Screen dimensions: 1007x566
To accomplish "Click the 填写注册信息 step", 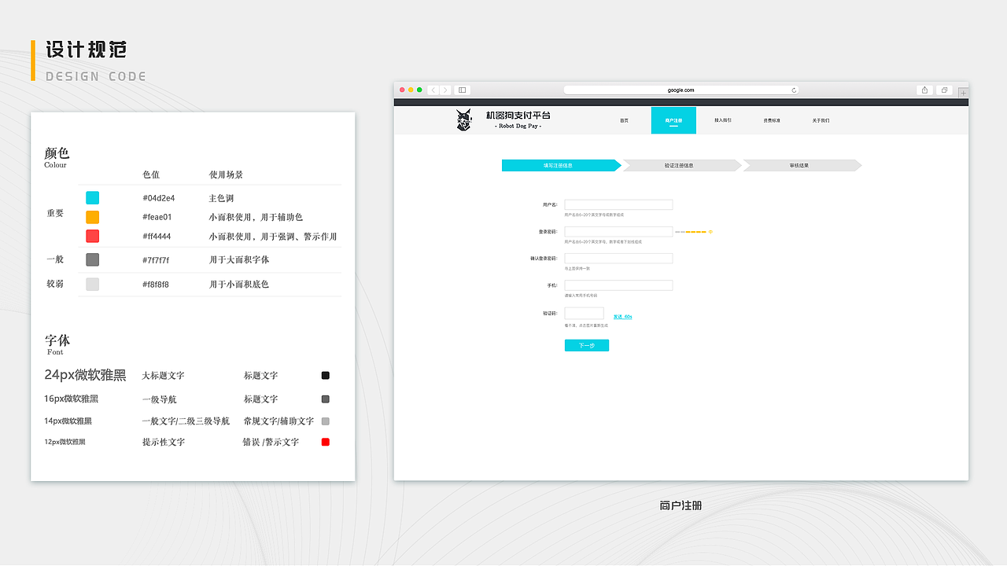I will (562, 165).
